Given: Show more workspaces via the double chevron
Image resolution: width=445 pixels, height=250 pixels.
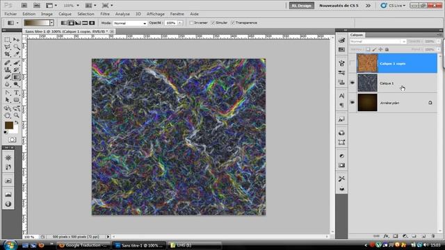Looking at the screenshot, I should pyautogui.click(x=368, y=6).
